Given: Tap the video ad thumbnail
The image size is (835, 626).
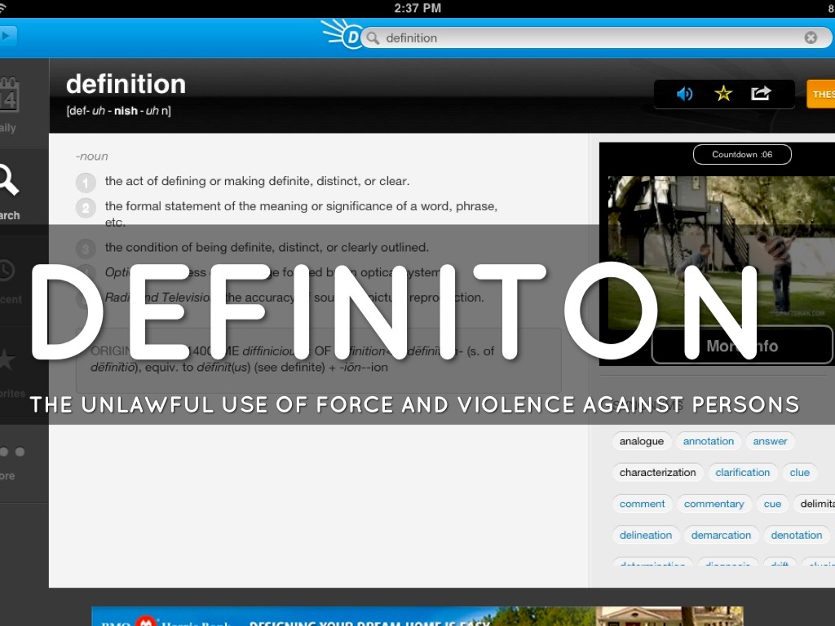Looking at the screenshot, I should click(716, 253).
